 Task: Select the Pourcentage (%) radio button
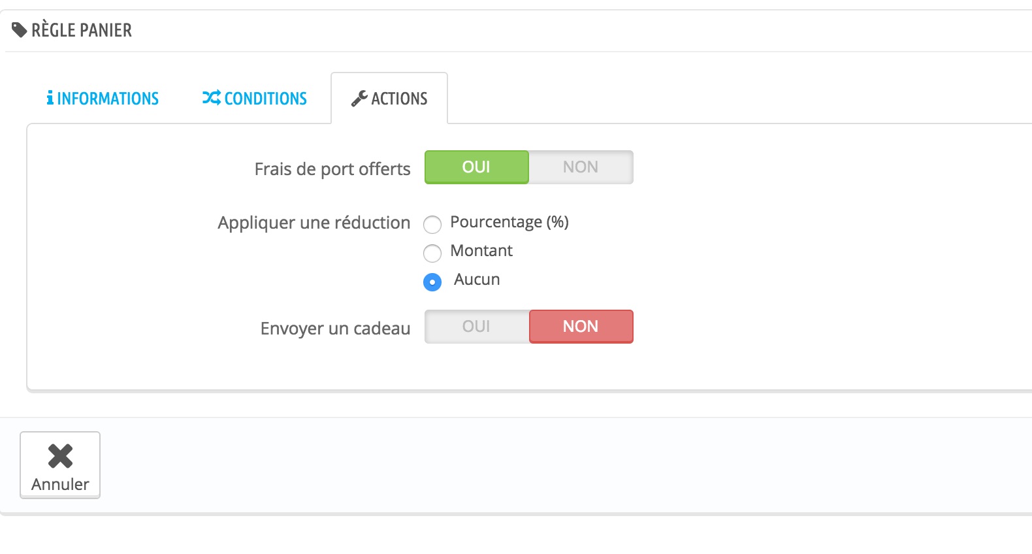click(x=432, y=225)
